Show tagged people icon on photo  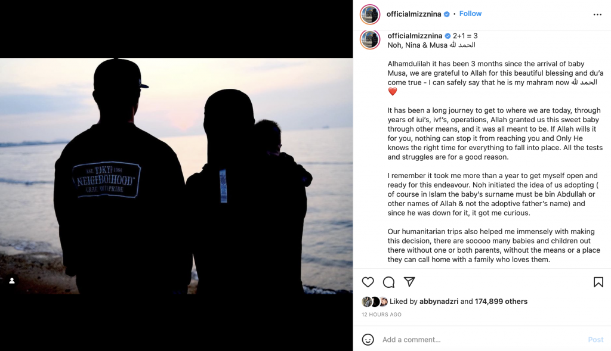pos(12,281)
